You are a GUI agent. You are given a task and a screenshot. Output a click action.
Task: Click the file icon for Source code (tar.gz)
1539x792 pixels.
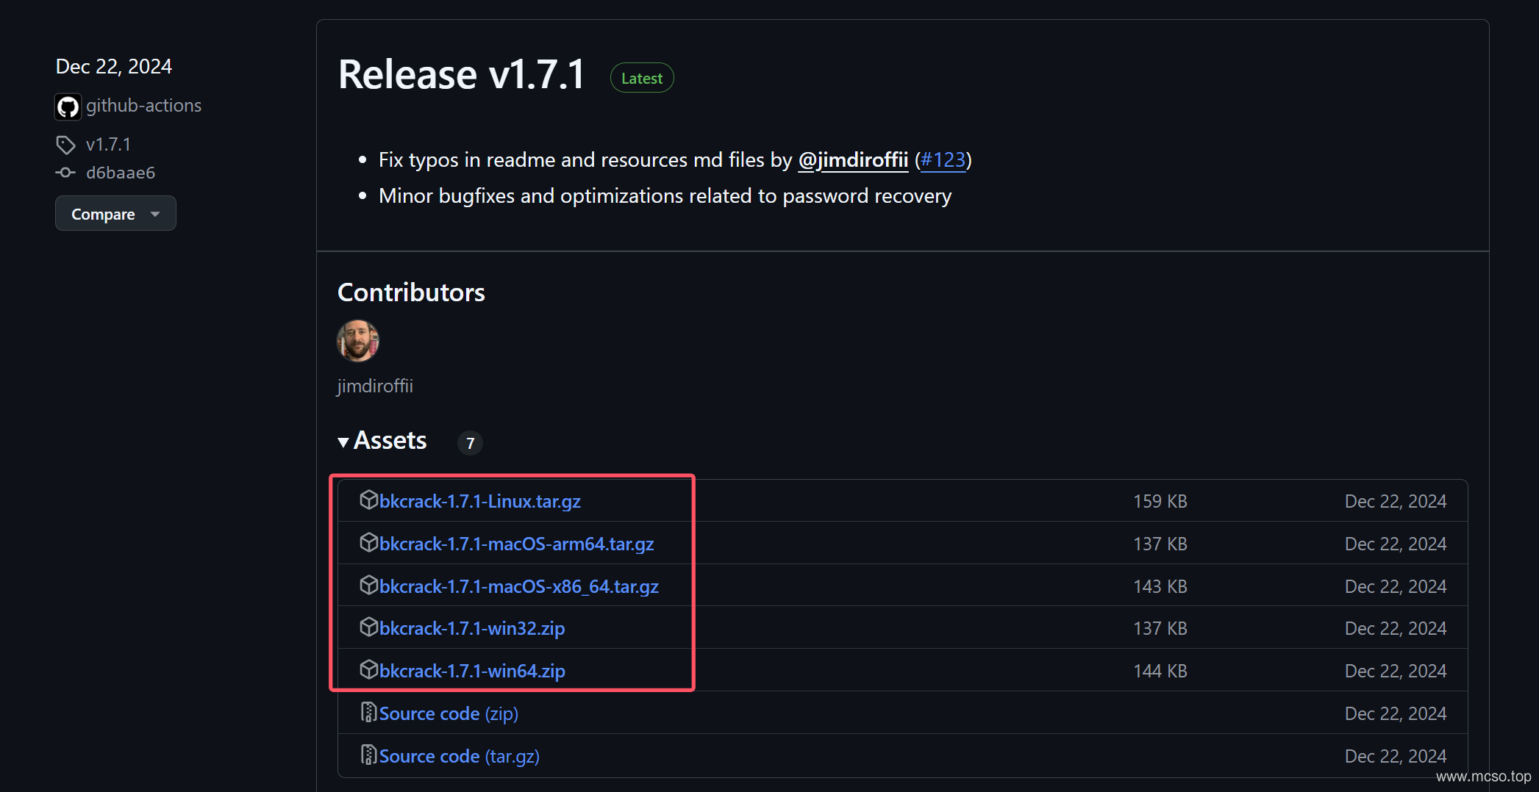(x=368, y=755)
